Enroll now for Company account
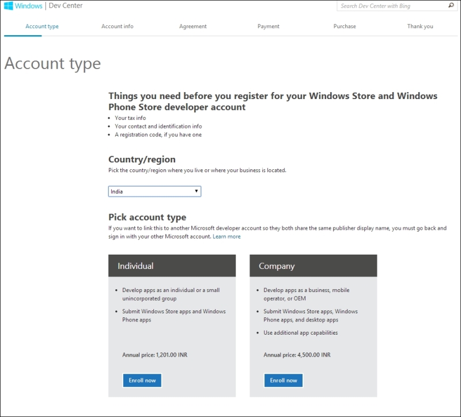Image resolution: width=461 pixels, height=417 pixels. coord(284,380)
